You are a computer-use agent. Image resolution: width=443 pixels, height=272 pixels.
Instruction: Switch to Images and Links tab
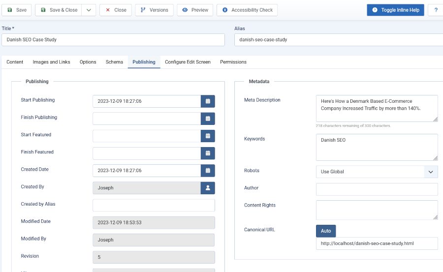pos(51,62)
